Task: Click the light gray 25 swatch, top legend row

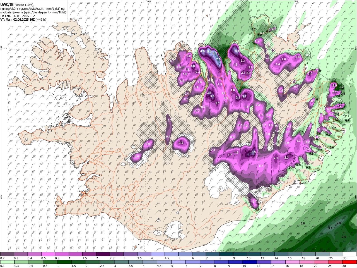Action: coord(336,254)
